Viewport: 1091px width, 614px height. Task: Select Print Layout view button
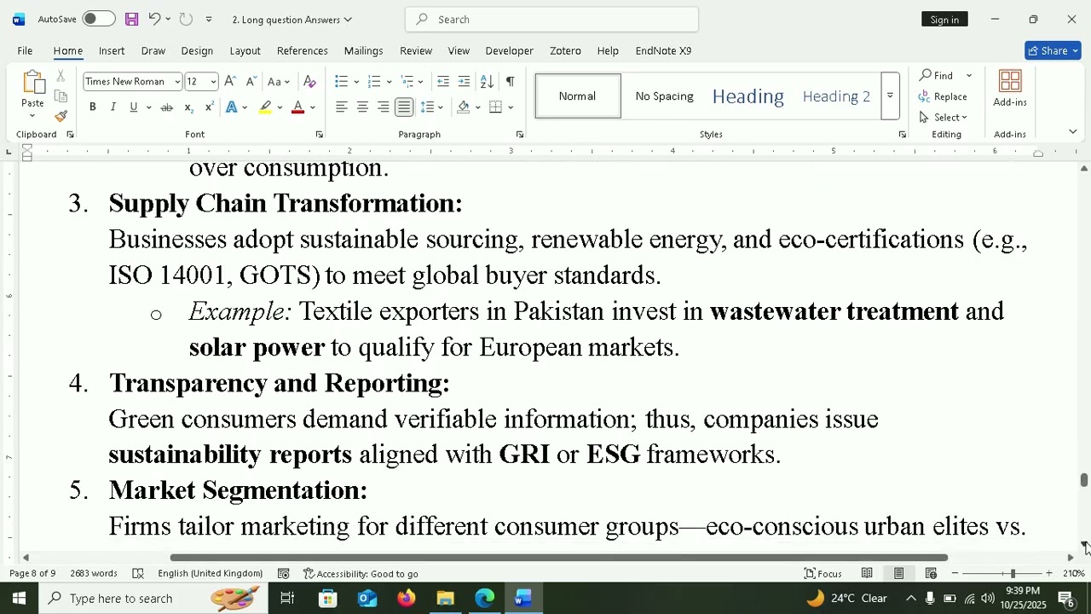[898, 573]
